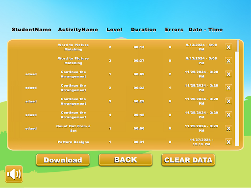Image resolution: width=251 pixels, height=188 pixels.
Task: Click the date in the 00:13 duration row
Action: tap(201, 47)
